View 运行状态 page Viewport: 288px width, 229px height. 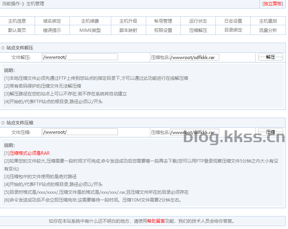pyautogui.click(x=198, y=21)
